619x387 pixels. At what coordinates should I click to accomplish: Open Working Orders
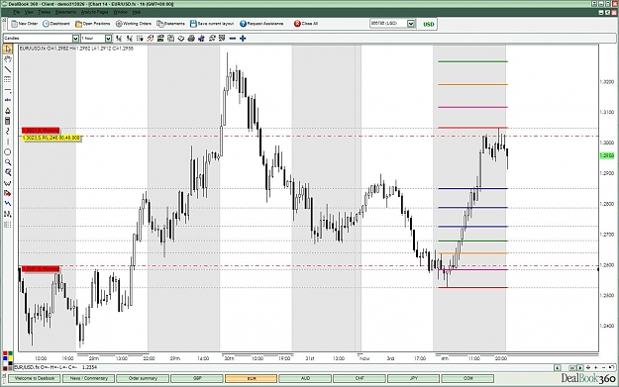click(134, 24)
